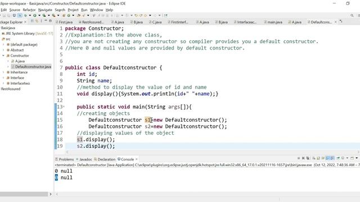This screenshot has height=202, width=360.
Task: Open the Project menu
Action: point(73,10)
